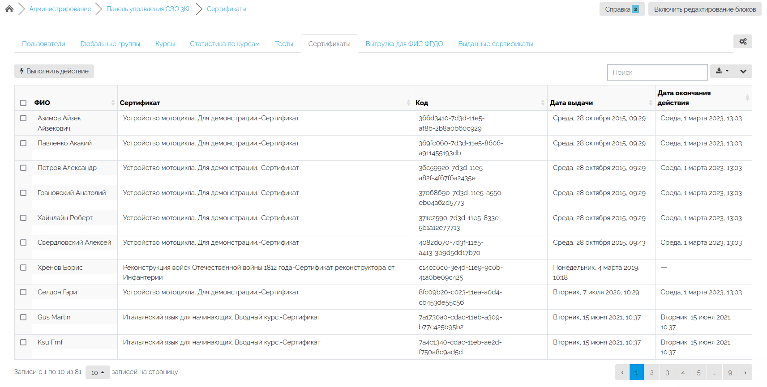
Task: Select the Селдон Гэри row checkbox
Action: coord(23,292)
